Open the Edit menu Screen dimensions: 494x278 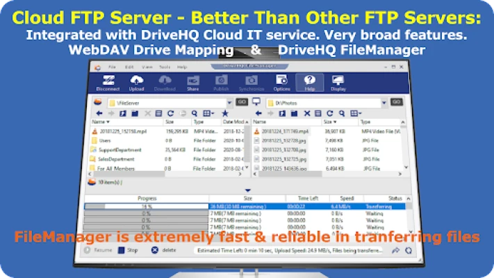[129, 67]
